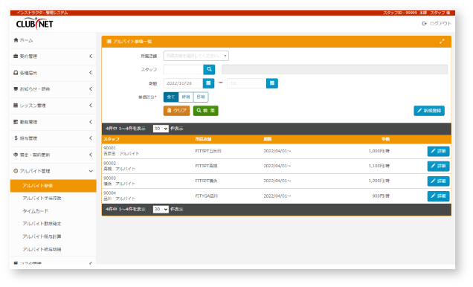
Task: Click the orange クリア button
Action: click(x=176, y=111)
